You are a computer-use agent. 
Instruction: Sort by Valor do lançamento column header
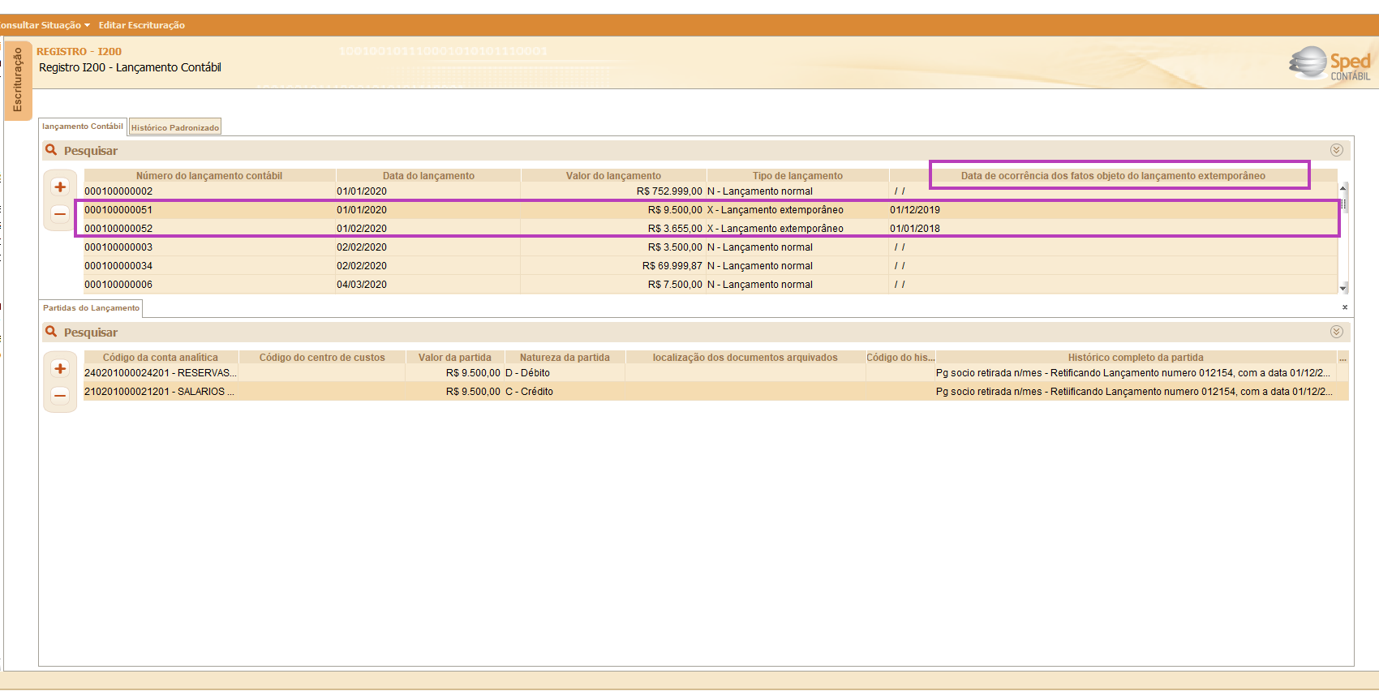(x=613, y=176)
